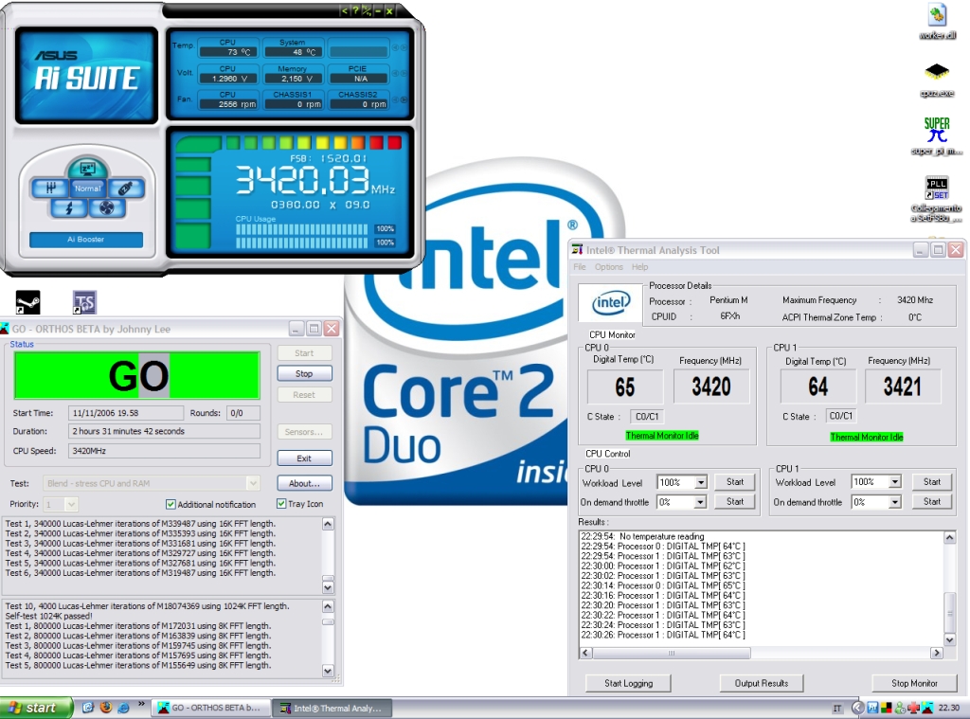
Task: Click the Firefox quick launch icon
Action: (106, 708)
